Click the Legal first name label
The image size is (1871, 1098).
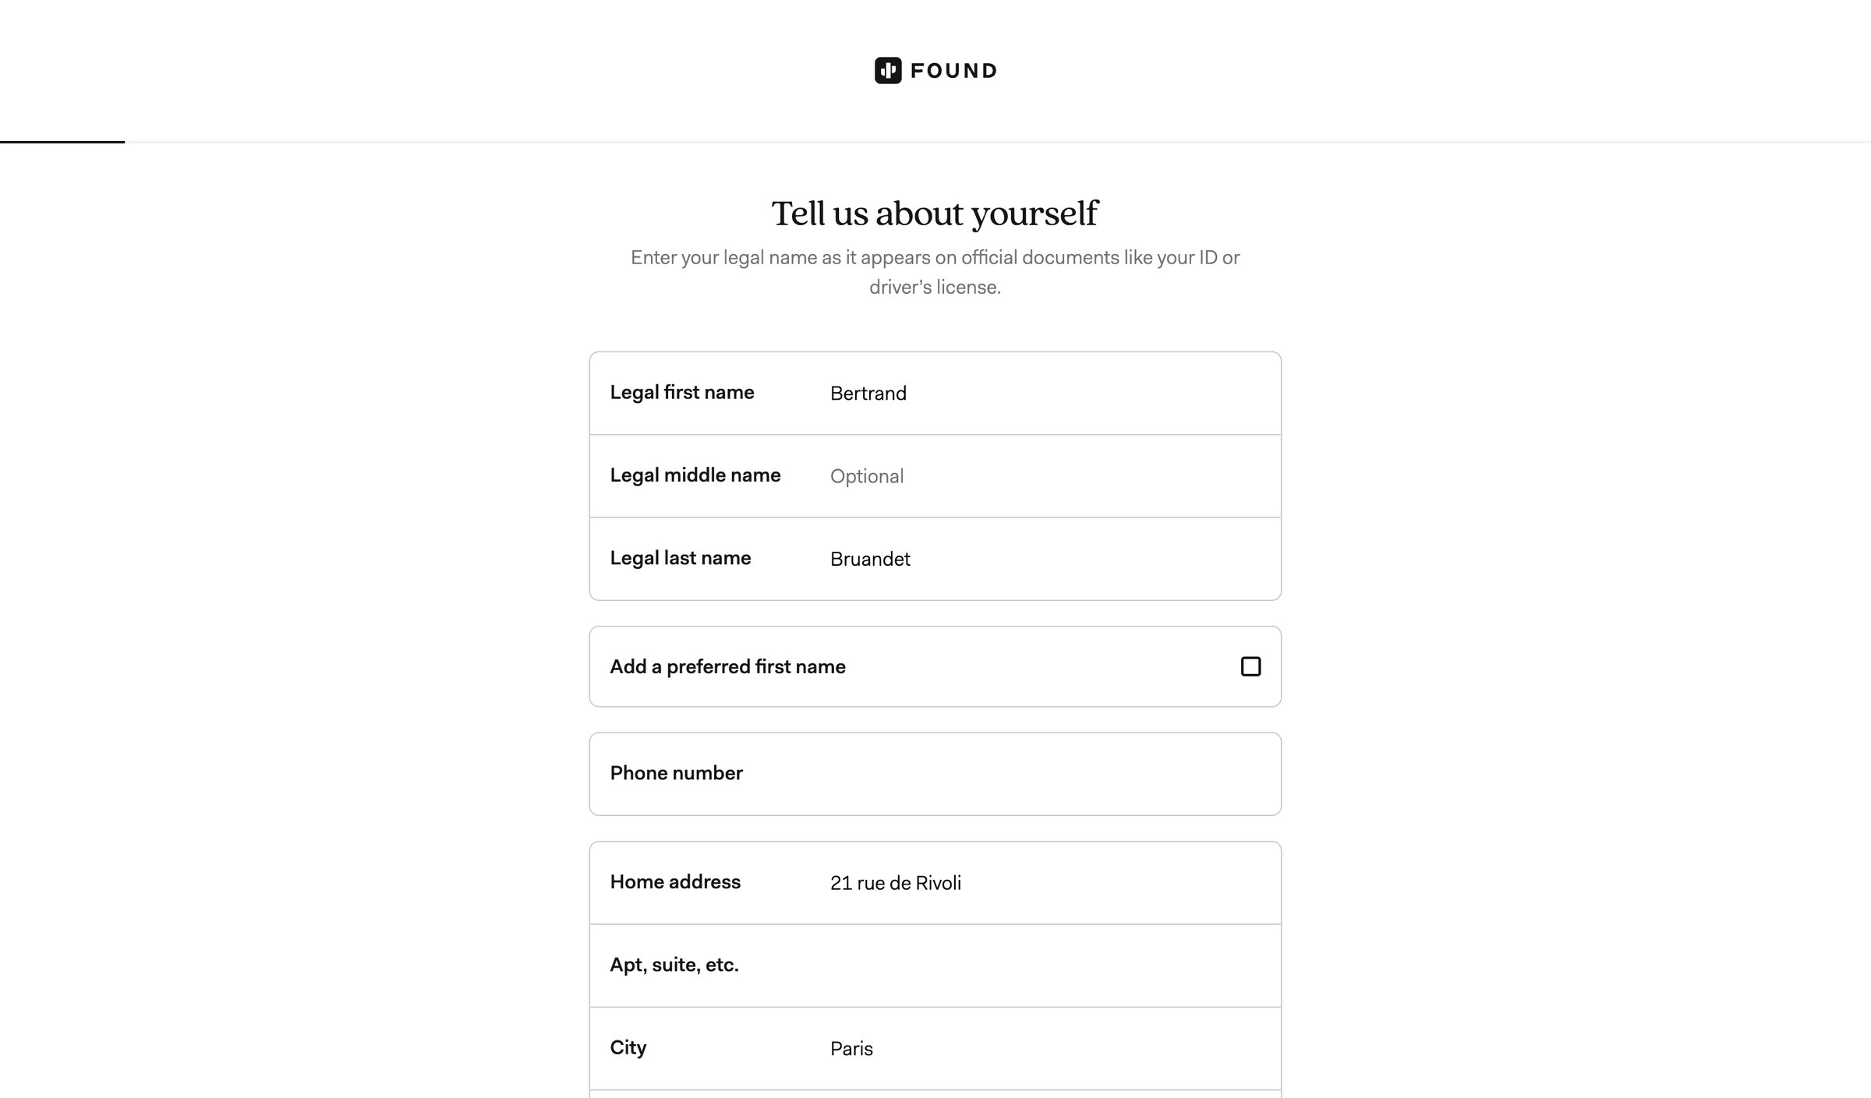682,392
